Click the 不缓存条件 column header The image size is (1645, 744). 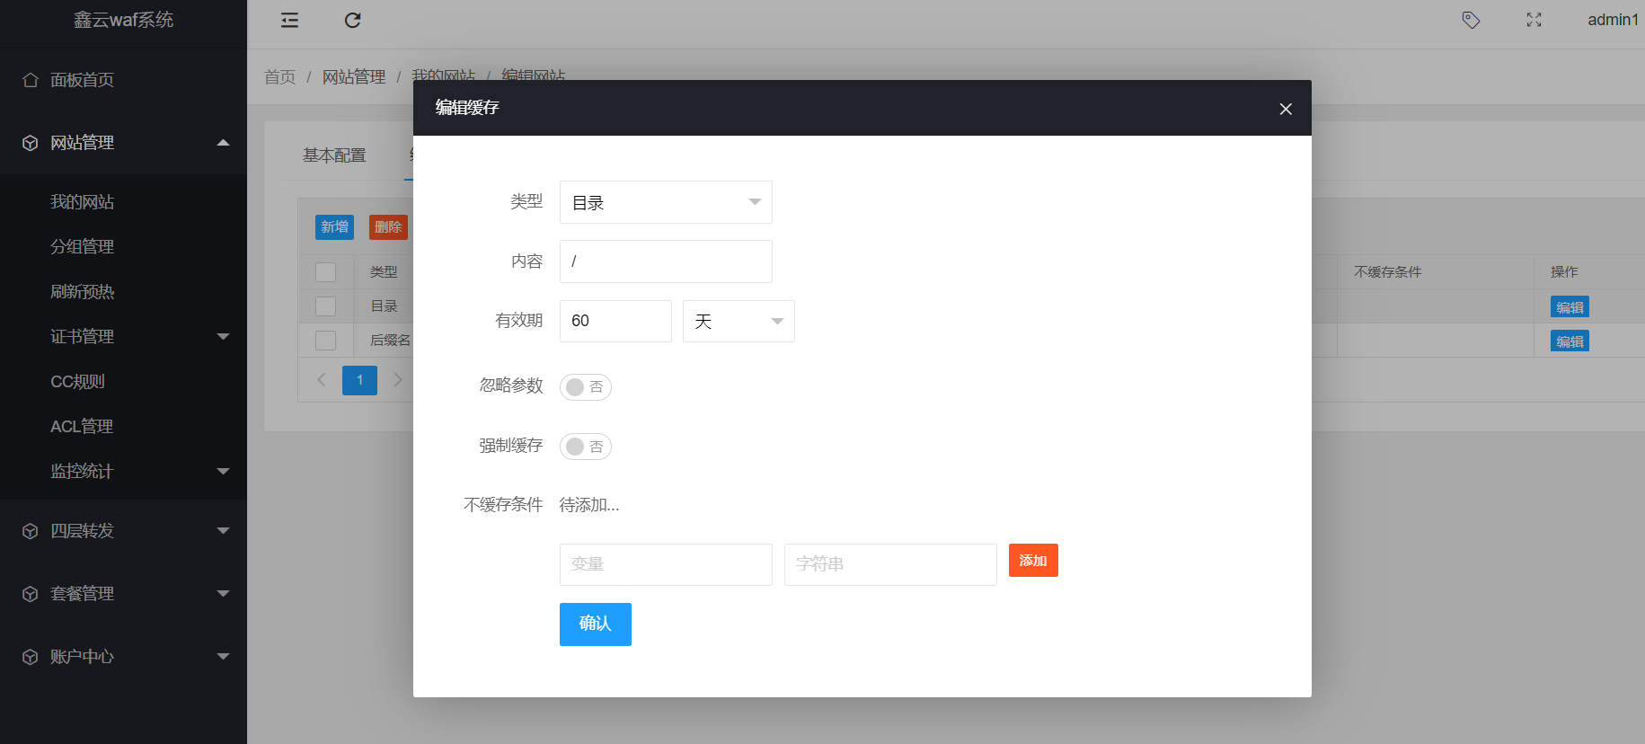[x=1387, y=272]
